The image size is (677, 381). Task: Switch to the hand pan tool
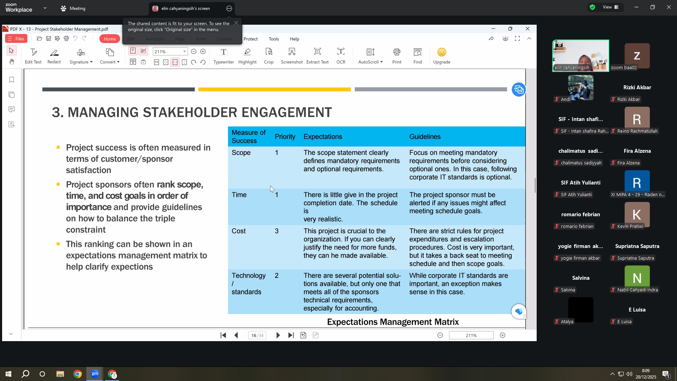pyautogui.click(x=11, y=62)
